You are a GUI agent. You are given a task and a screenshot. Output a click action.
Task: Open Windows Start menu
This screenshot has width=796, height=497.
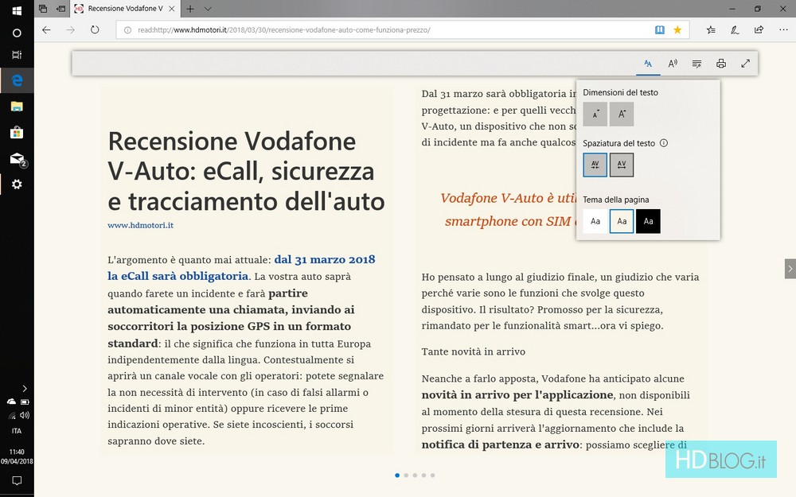click(x=17, y=10)
